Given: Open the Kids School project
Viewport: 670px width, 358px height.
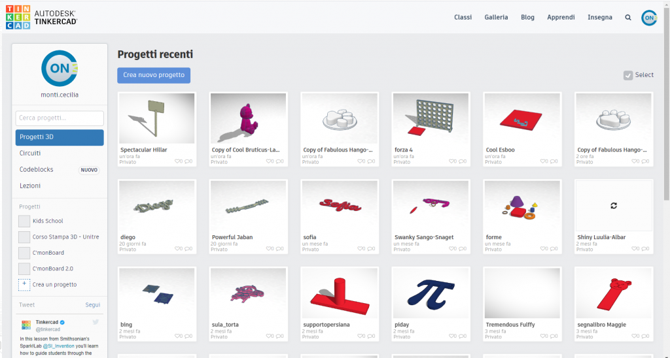Looking at the screenshot, I should (x=47, y=221).
